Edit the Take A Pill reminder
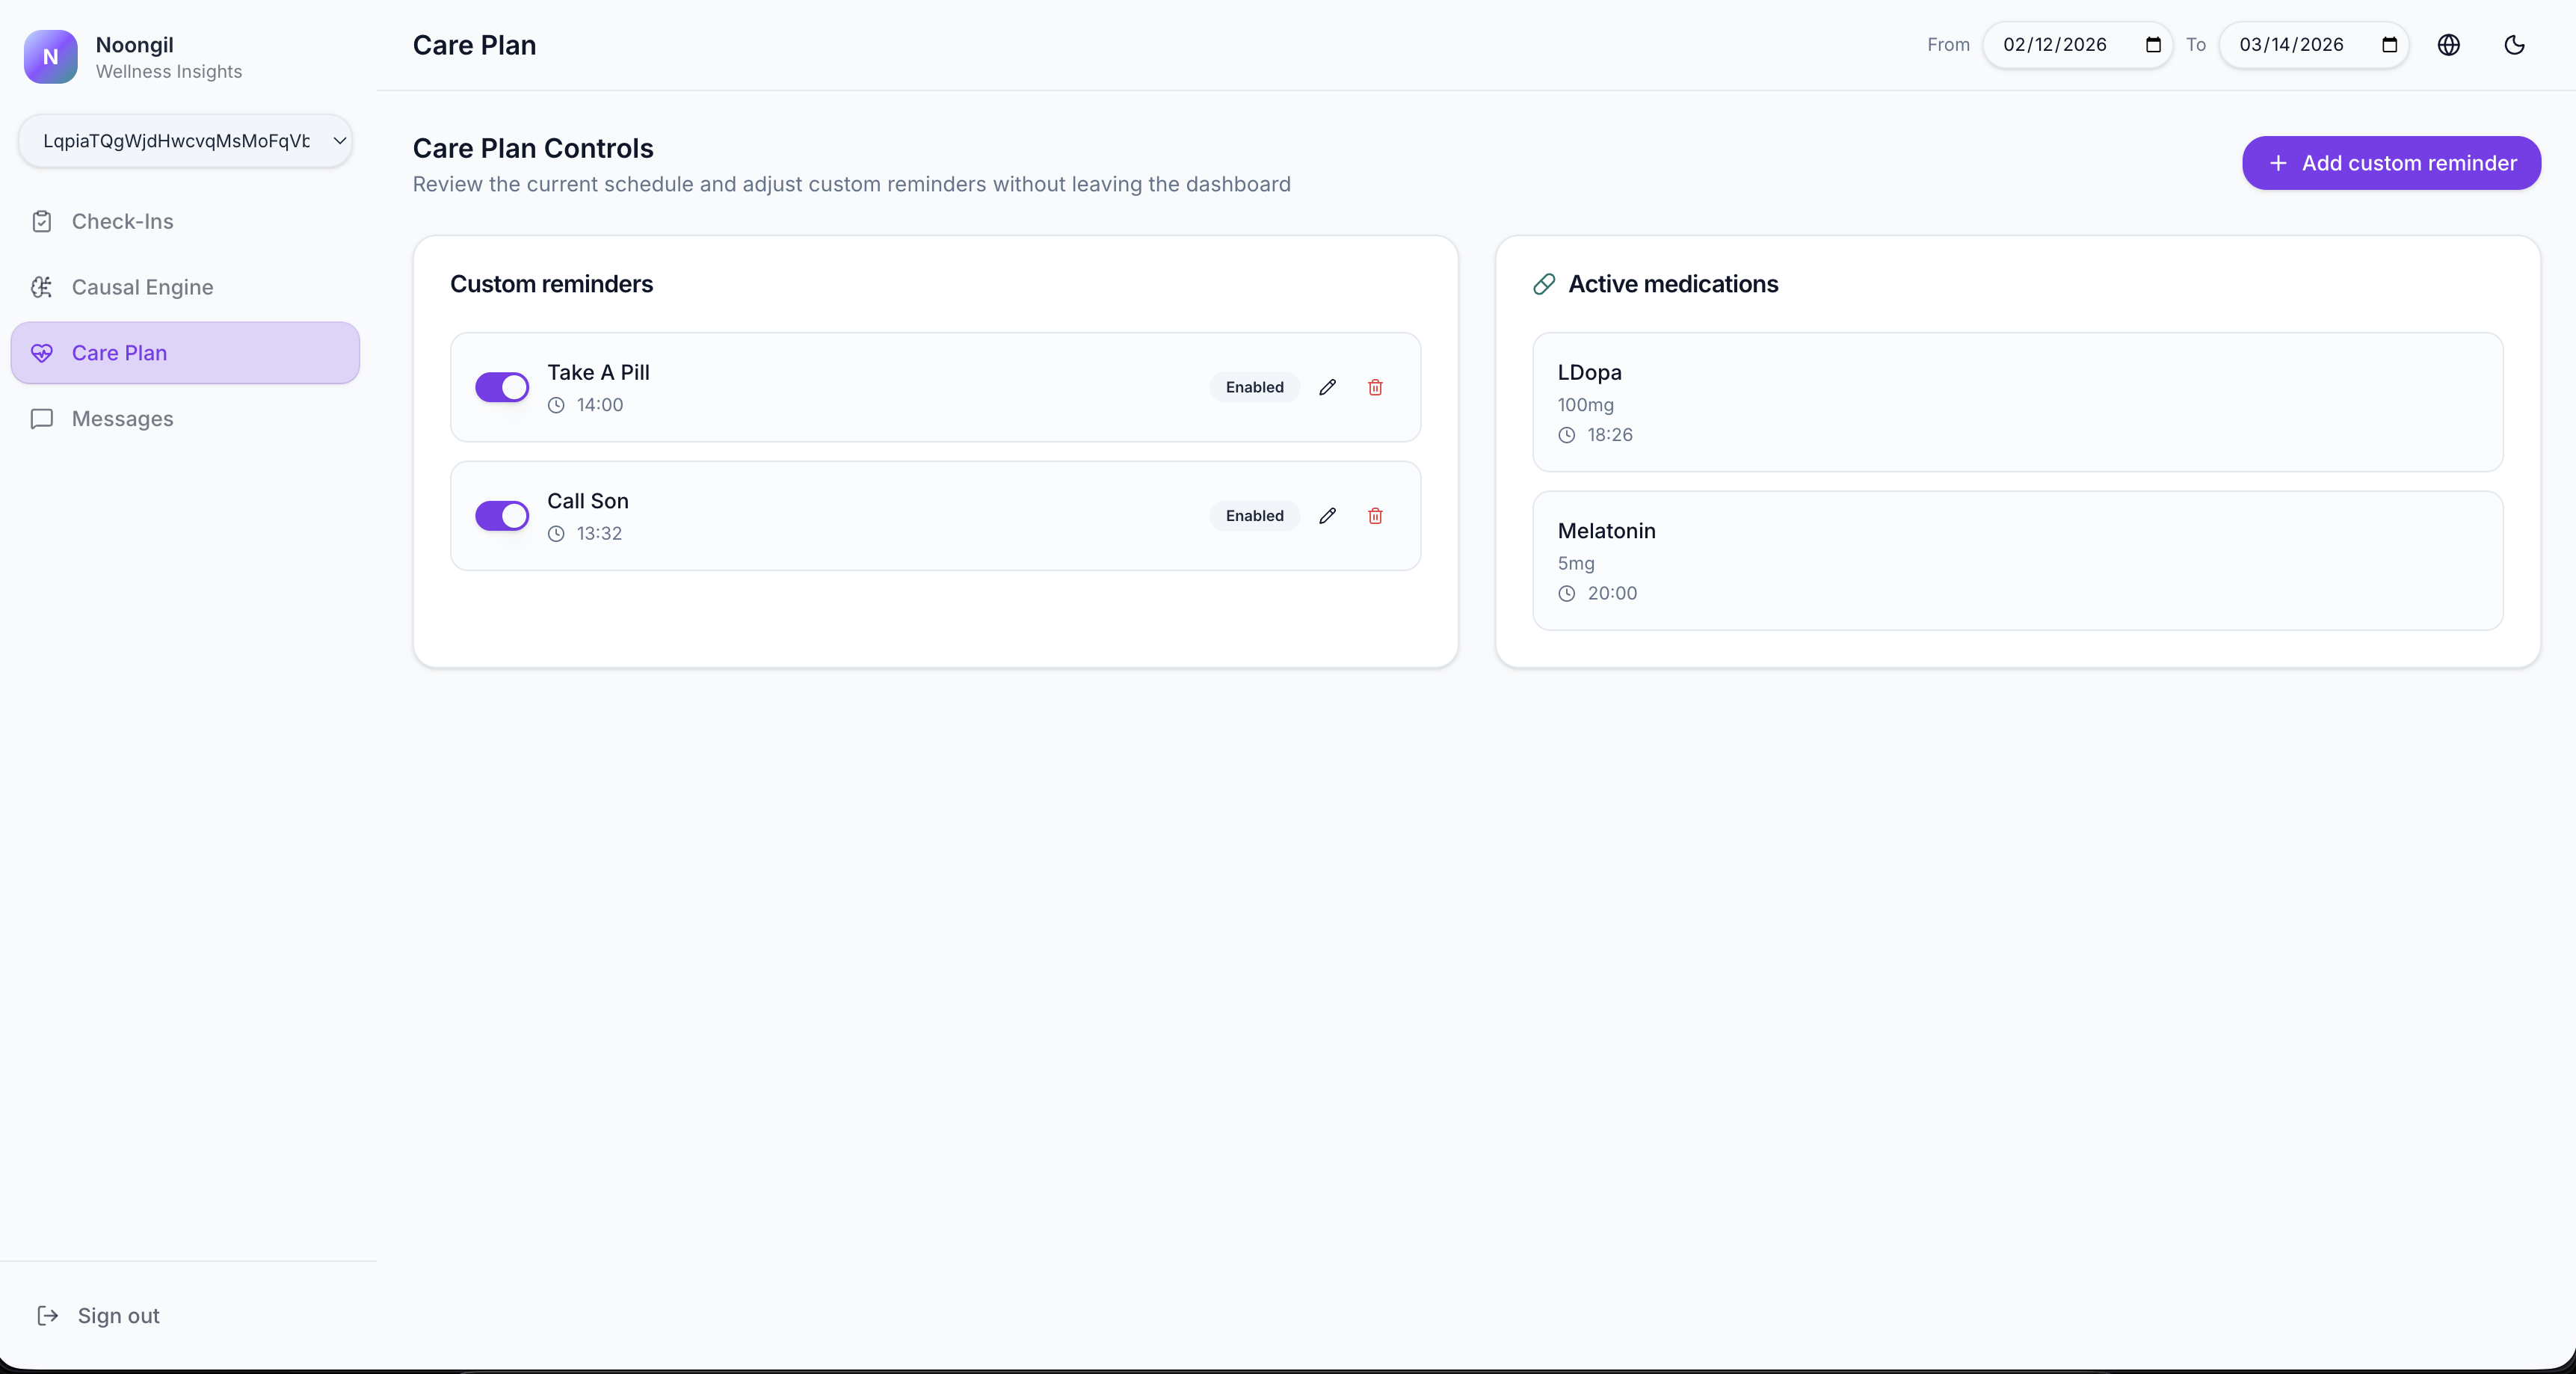 click(x=1327, y=387)
